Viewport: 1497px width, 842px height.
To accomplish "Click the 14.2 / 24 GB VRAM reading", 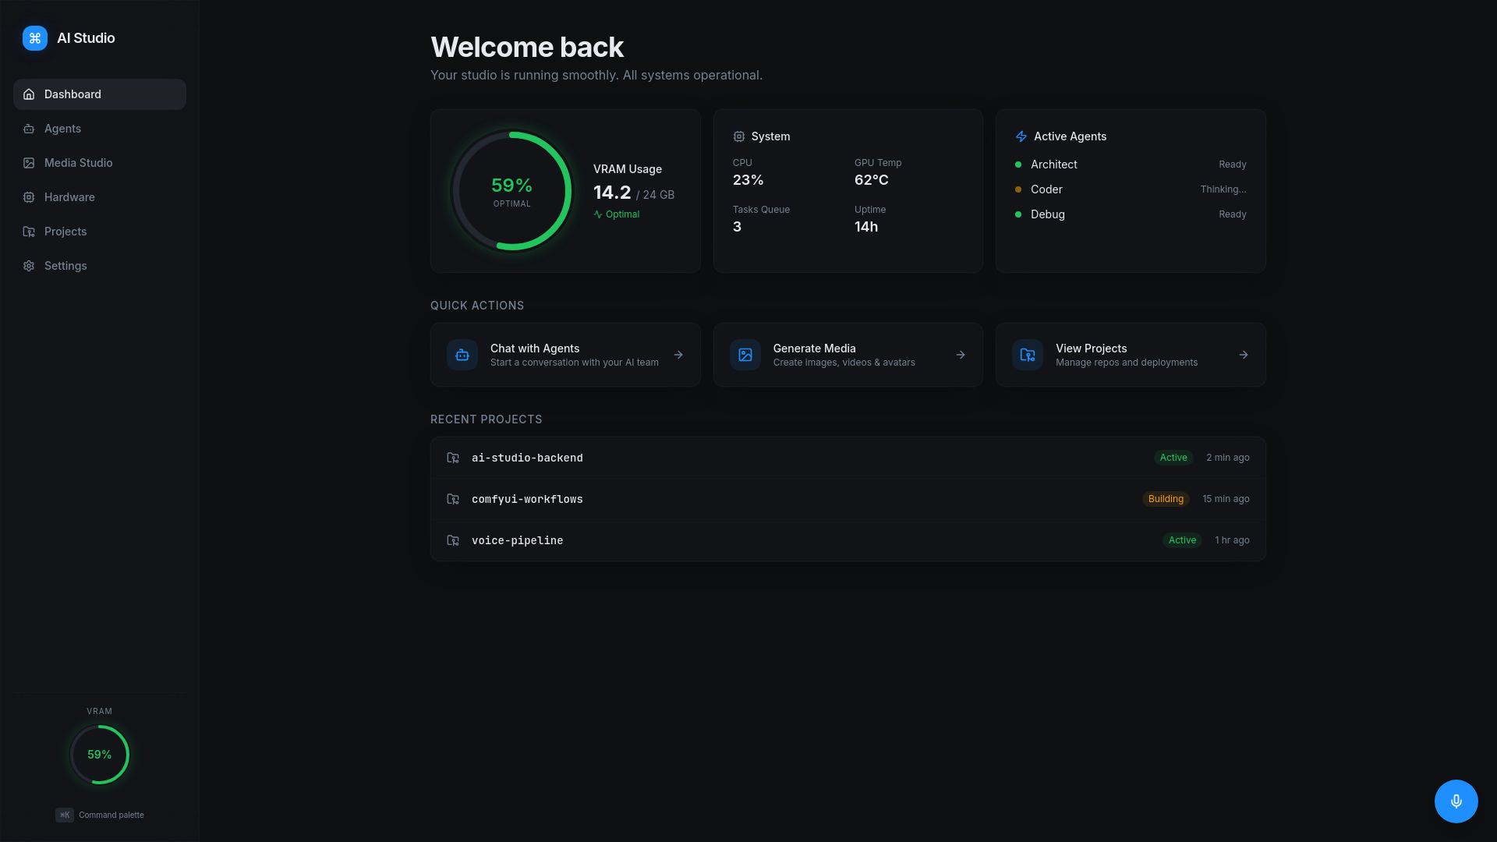I will click(634, 193).
